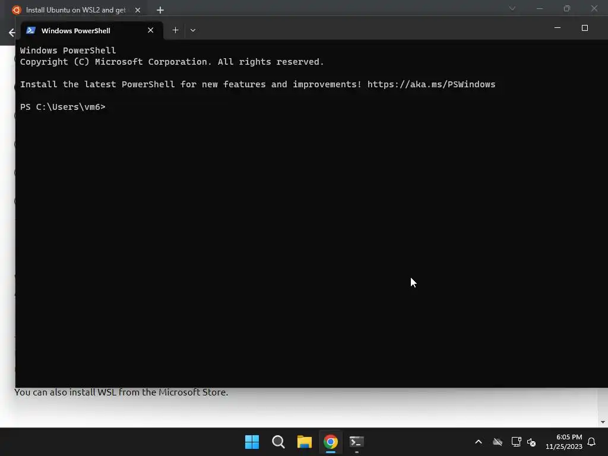Expand Chrome tab search chevron
Viewport: 608px width, 456px height.
pyautogui.click(x=512, y=8)
